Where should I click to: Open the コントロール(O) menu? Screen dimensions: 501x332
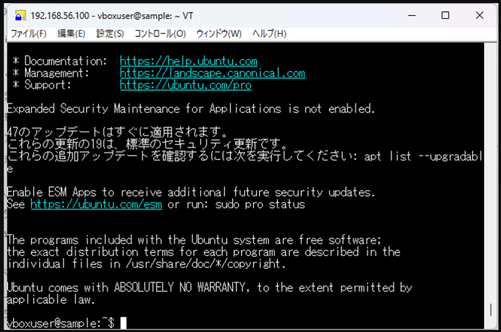click(x=160, y=34)
